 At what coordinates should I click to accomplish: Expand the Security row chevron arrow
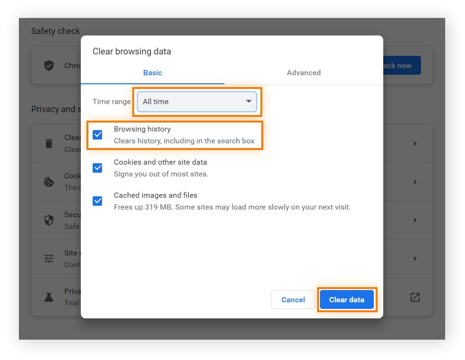coord(415,220)
